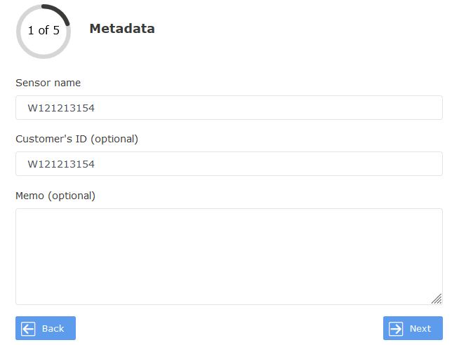Click the "Back" text label
The image size is (459, 345).
click(x=53, y=328)
